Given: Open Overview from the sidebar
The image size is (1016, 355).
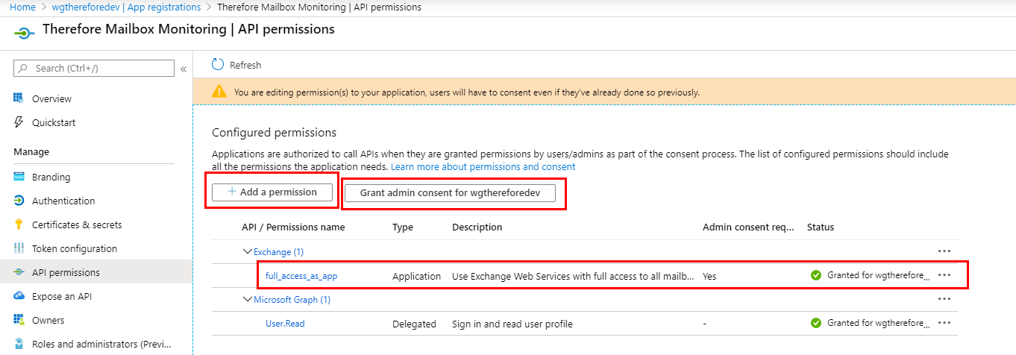Looking at the screenshot, I should point(51,99).
